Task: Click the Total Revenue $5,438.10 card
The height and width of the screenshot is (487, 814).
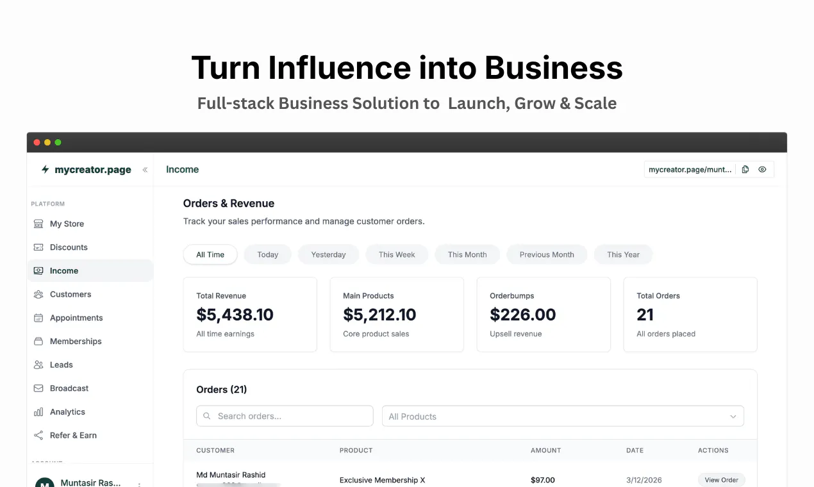Action: pos(250,315)
